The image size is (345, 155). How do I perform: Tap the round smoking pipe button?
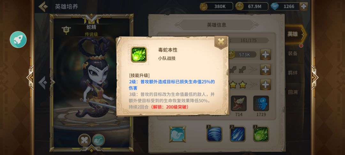click(x=98, y=140)
